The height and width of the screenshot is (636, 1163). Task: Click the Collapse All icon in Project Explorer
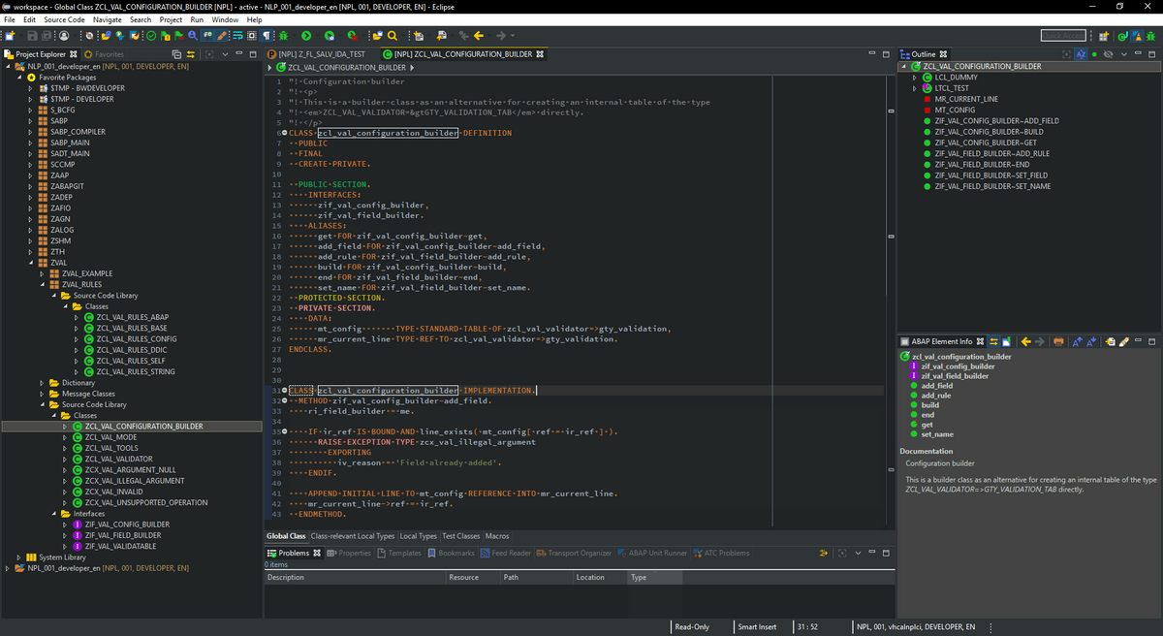pyautogui.click(x=177, y=54)
